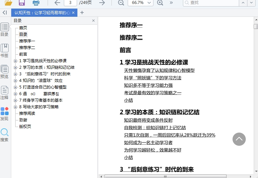
Task: Select 版权页 in the outline
Action: point(25,126)
